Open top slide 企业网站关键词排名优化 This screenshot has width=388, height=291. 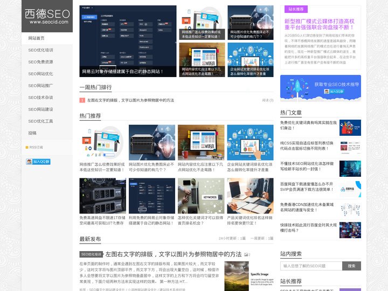pos(251,60)
